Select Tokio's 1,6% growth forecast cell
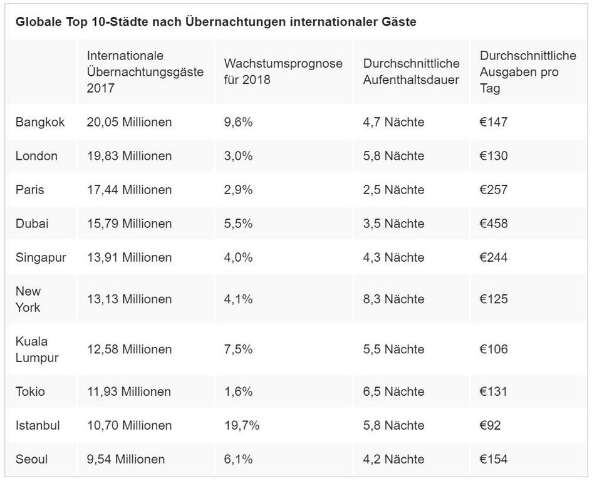This screenshot has width=592, height=481. click(238, 391)
